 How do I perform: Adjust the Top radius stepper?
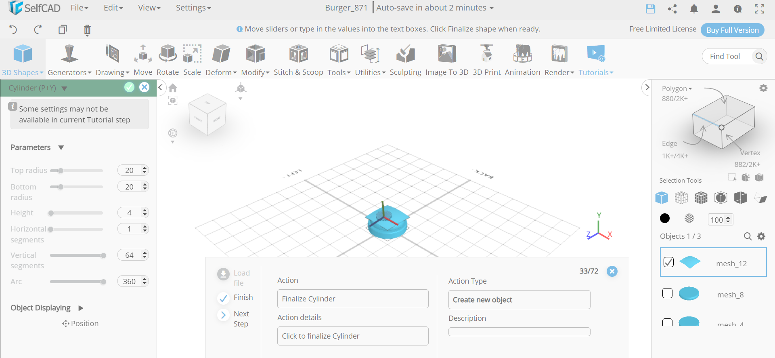tap(145, 170)
